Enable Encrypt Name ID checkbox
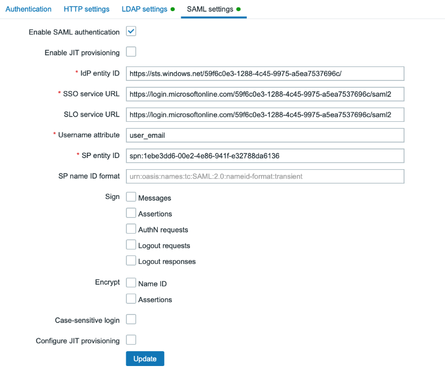 131,282
